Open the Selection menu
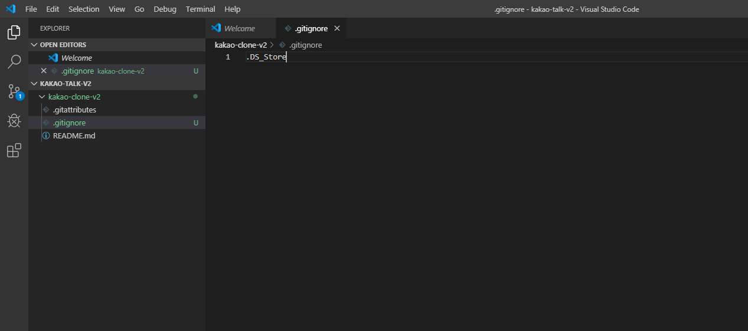 point(84,9)
